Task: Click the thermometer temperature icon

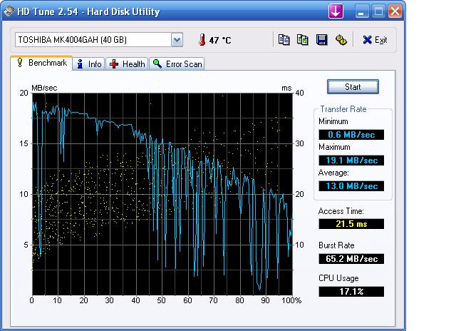Action: click(x=202, y=40)
